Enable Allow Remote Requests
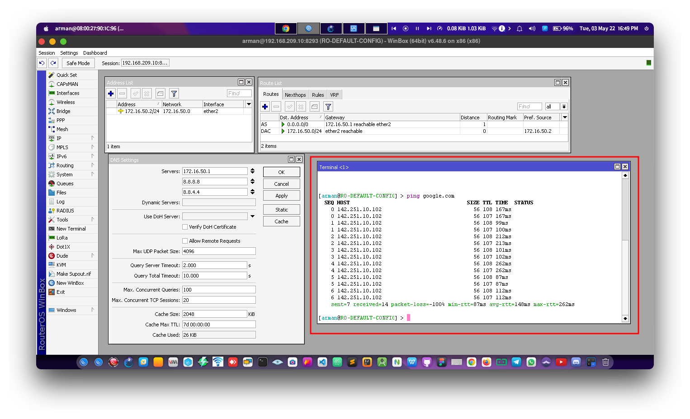The height and width of the screenshot is (419, 690). pyautogui.click(x=184, y=240)
